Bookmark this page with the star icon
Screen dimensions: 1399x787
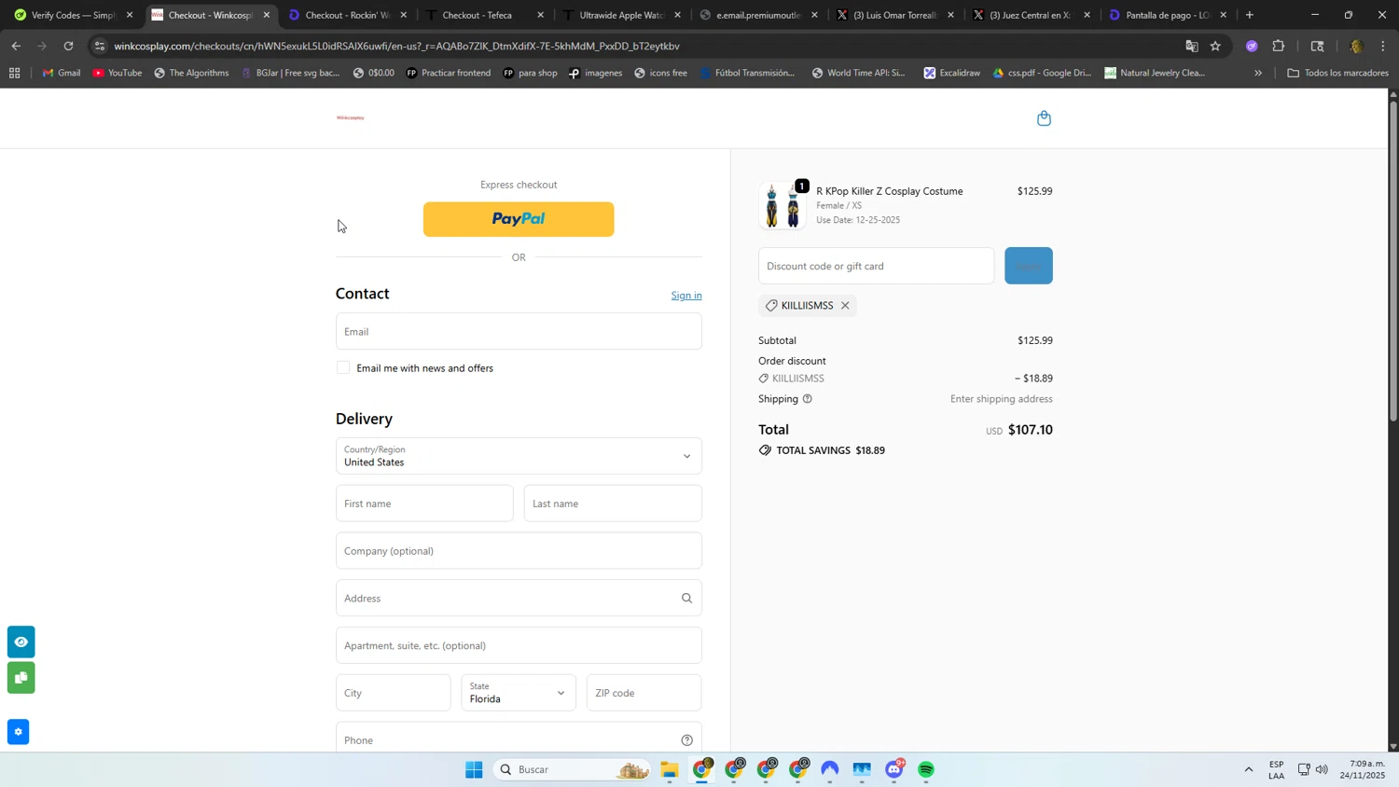[x=1215, y=46]
